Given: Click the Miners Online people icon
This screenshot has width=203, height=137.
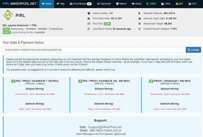Looking at the screenshot, I should [89, 13].
